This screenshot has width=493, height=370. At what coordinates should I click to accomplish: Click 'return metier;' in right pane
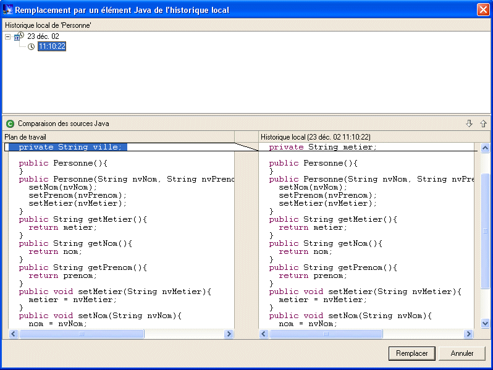point(313,227)
